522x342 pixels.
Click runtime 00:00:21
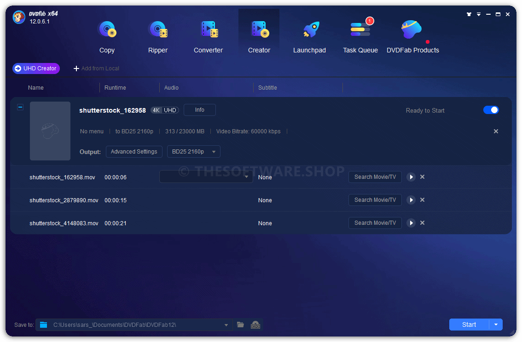coord(116,223)
